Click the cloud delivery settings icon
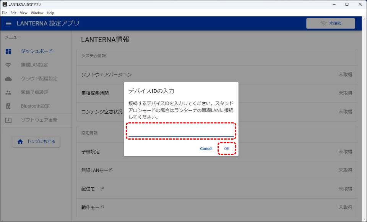This screenshot has width=367, height=222. tap(8, 79)
